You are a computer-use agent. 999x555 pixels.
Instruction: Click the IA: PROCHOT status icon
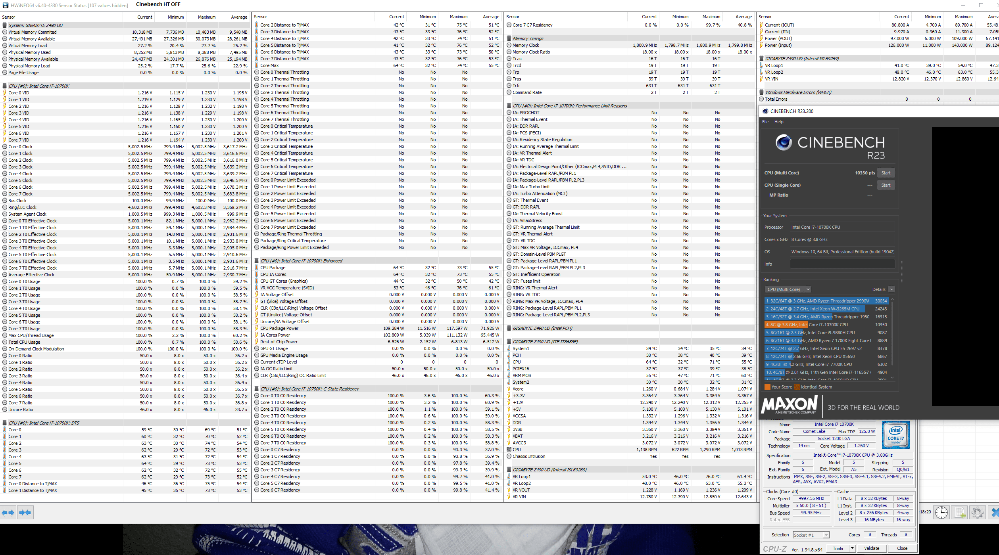point(509,113)
